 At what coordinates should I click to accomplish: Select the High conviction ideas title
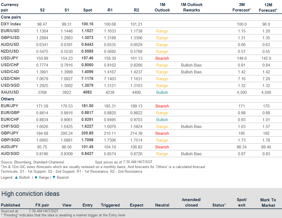[30, 194]
